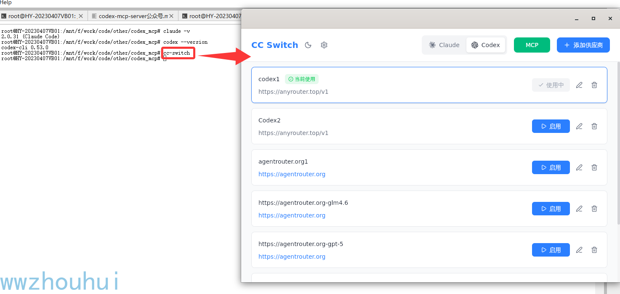Click the provider list scrollbar
The image size is (620, 294).
tap(618, 143)
